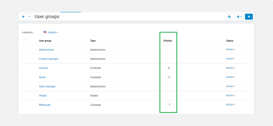The image size is (273, 126).
Task: Open the Content manager user group
Action: [49, 59]
